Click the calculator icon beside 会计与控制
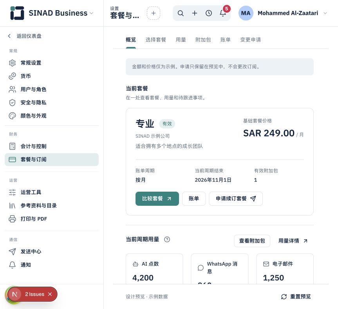This screenshot has height=309, width=338. pyautogui.click(x=12, y=146)
